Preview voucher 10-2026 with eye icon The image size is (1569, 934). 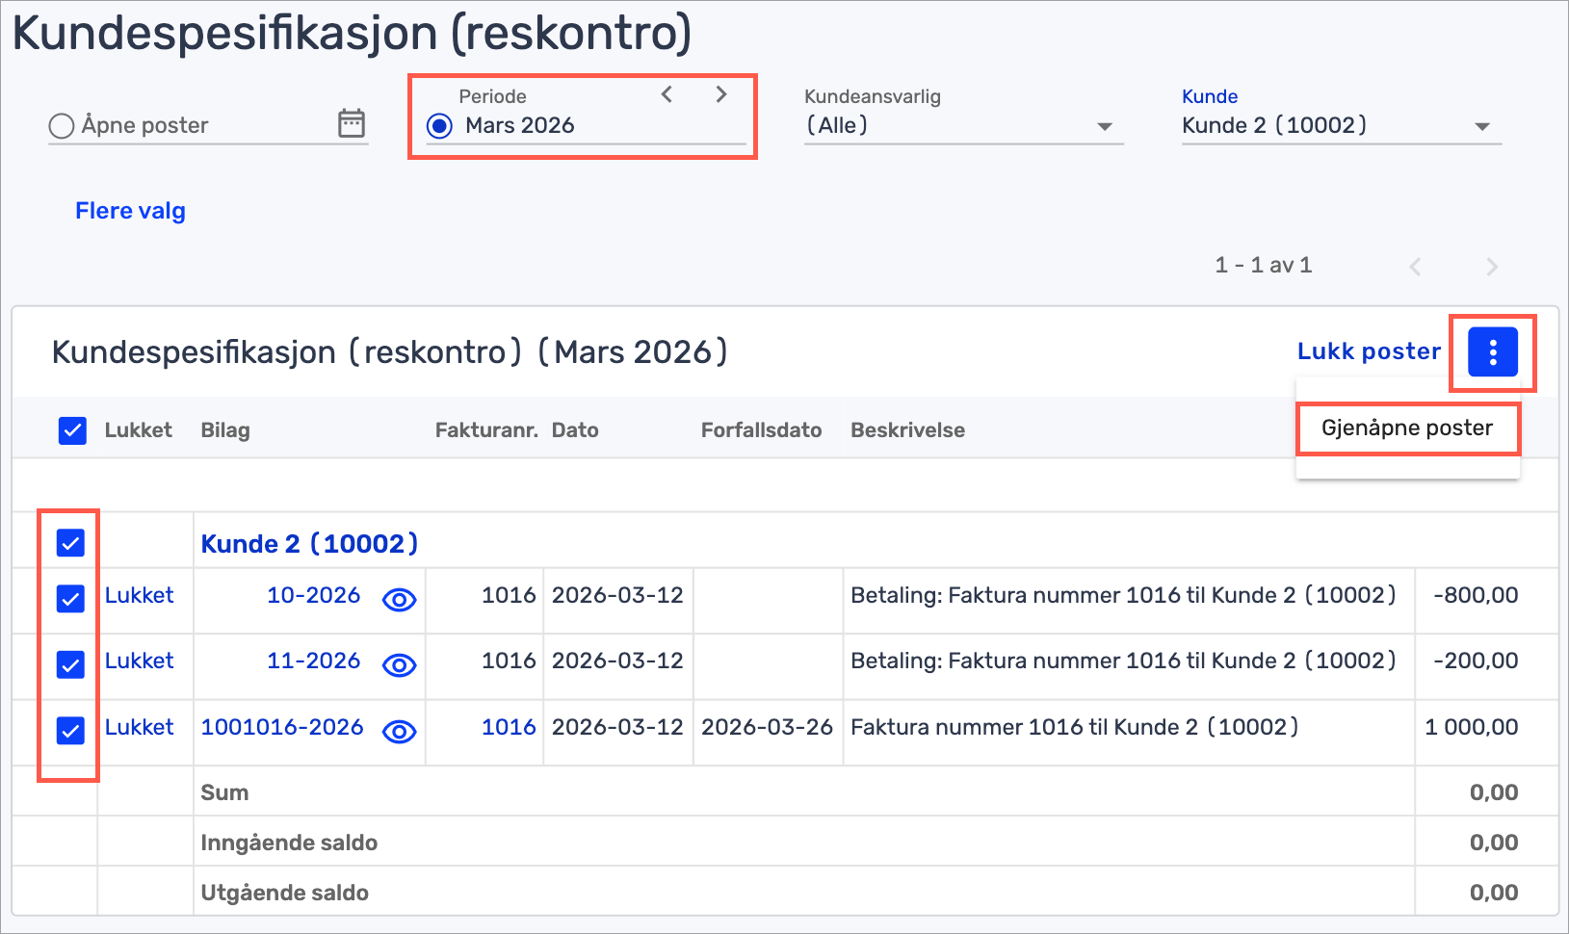[399, 600]
